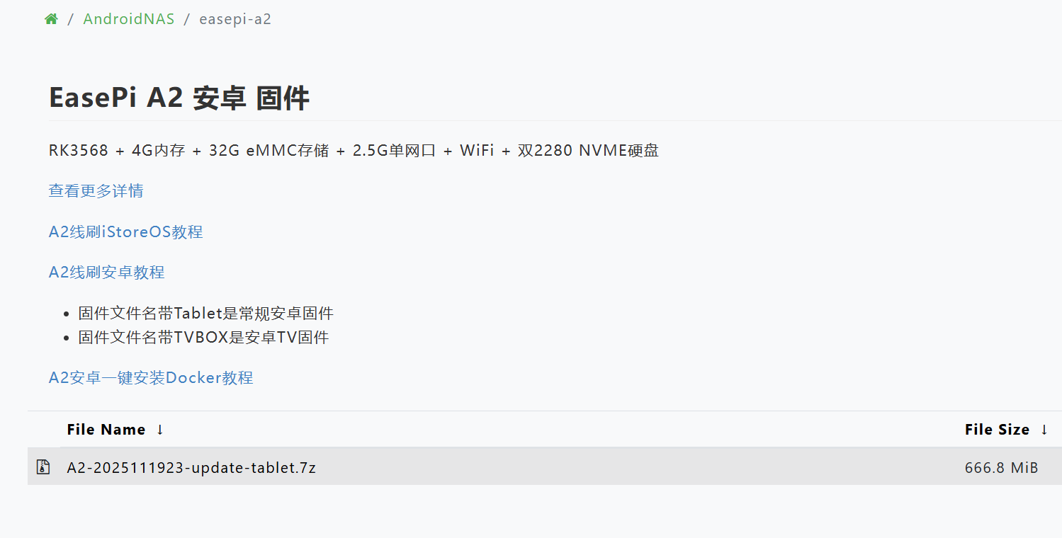The image size is (1062, 538).
Task: Click the Tablet firmware bullet text
Action: 205,314
